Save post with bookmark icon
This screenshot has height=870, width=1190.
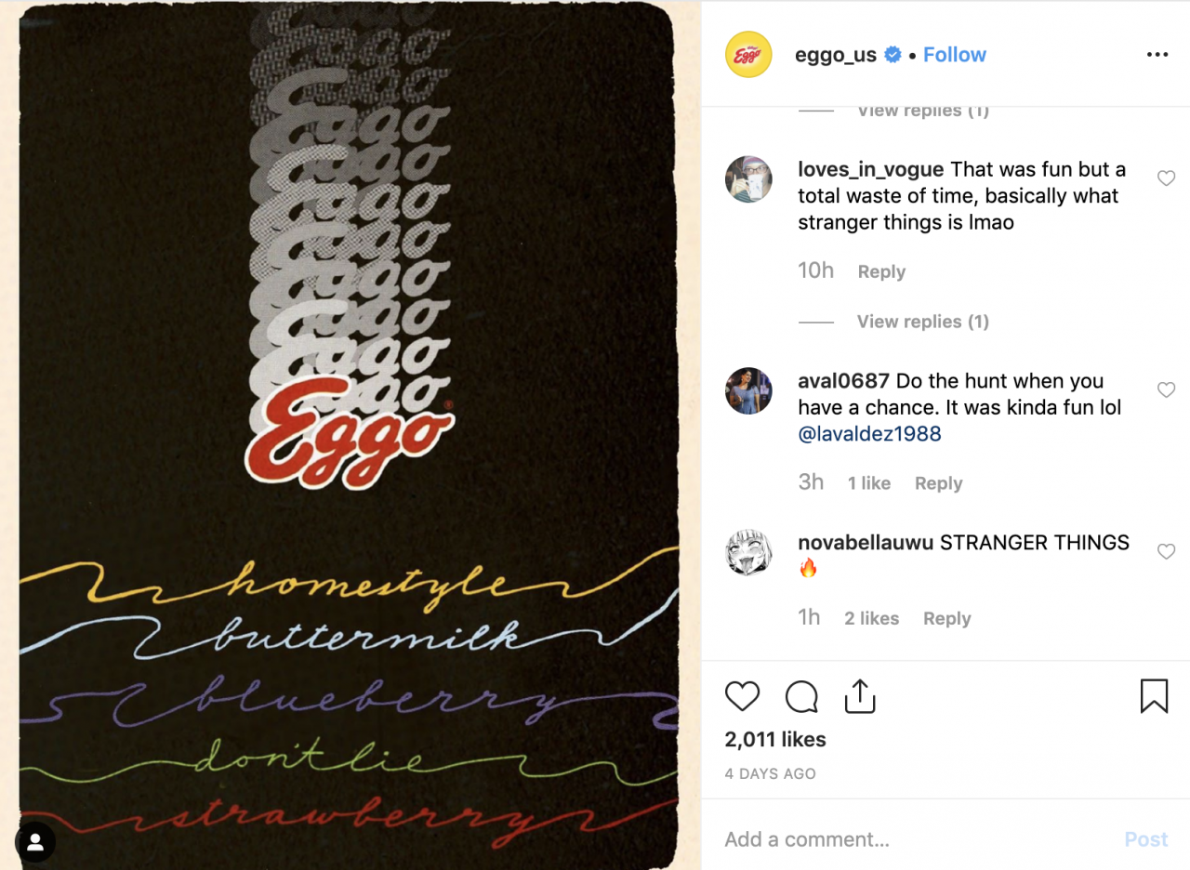pyautogui.click(x=1154, y=696)
